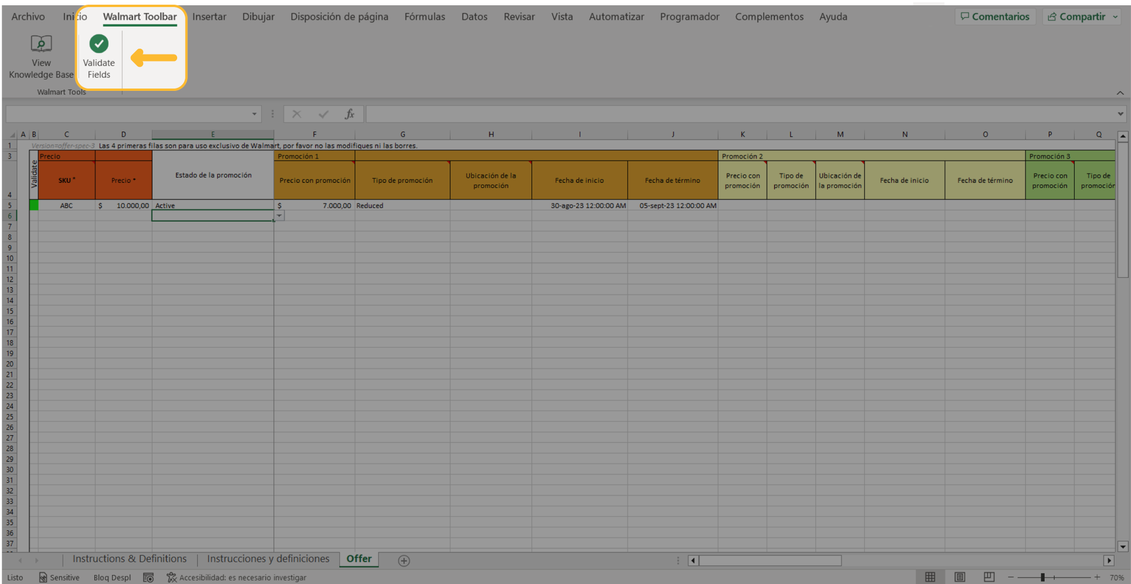Open the Programador ribbon tab
Viewport: 1131px width, 584px height.
pyautogui.click(x=689, y=17)
